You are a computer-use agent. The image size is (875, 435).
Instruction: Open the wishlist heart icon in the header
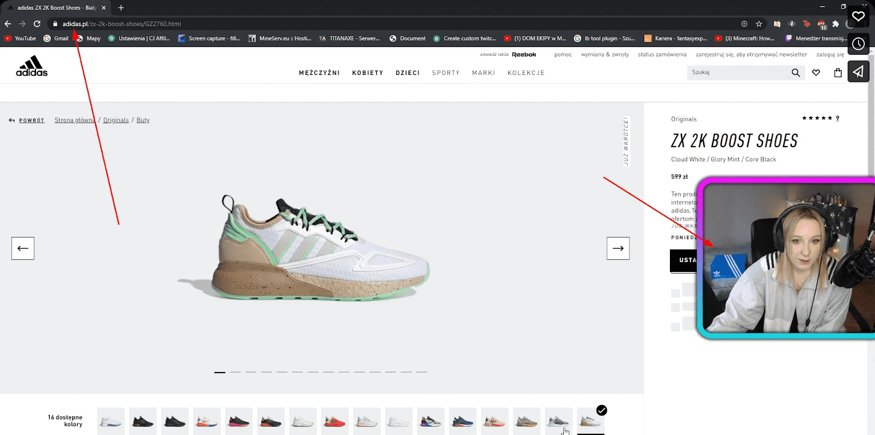816,72
